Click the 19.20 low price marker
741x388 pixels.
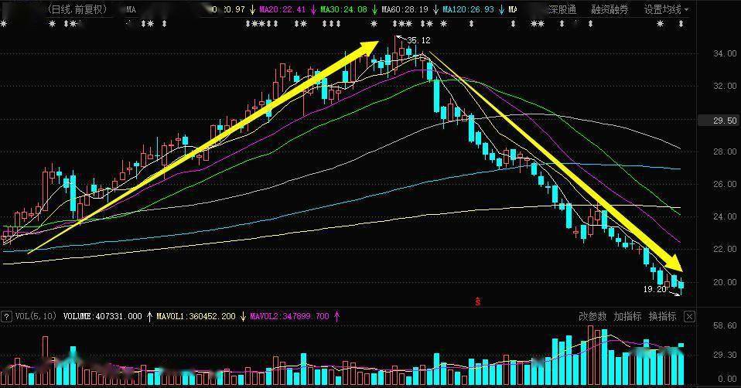pos(654,288)
